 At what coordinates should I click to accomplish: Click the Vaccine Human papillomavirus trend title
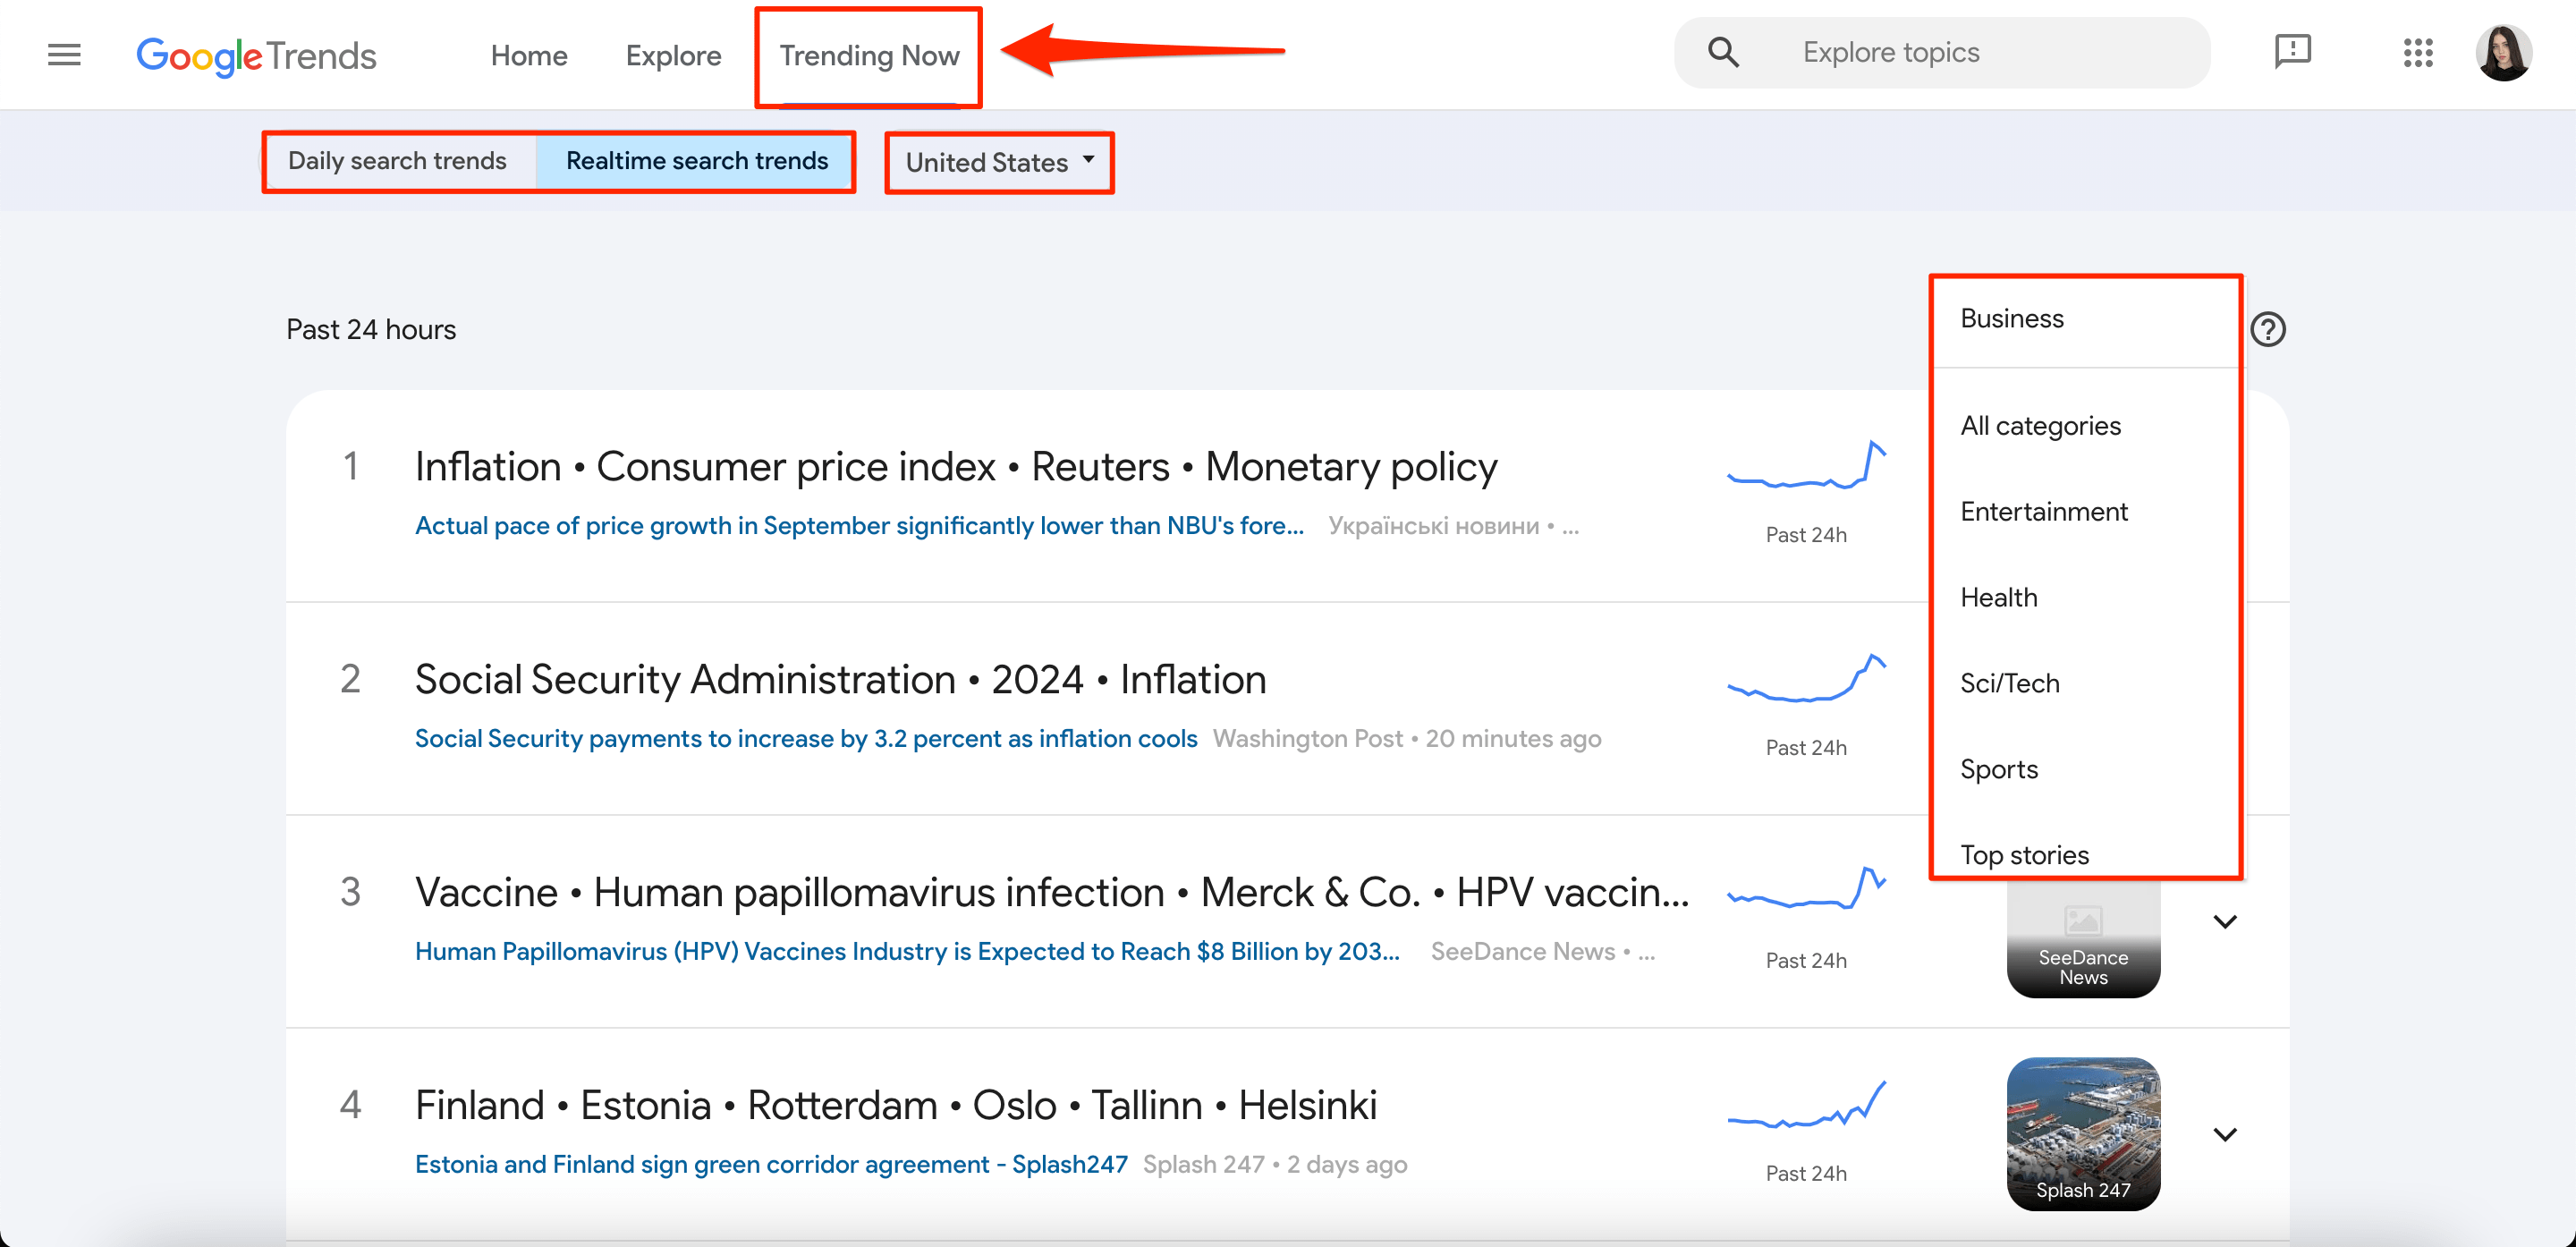pyautogui.click(x=1052, y=893)
